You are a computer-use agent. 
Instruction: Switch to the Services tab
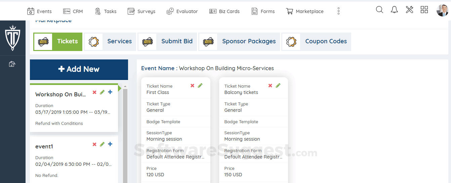110,42
